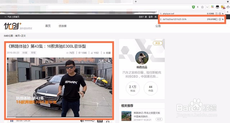The height and width of the screenshot is (123, 230).
Task: Follow author with the 关注 button
Action: [x=158, y=43]
